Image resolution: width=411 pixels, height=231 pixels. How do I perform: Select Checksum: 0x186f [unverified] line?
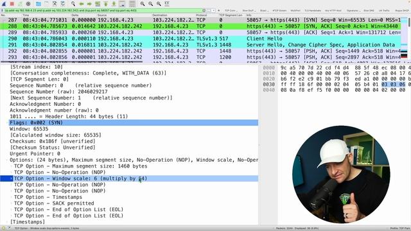pyautogui.click(x=53, y=141)
